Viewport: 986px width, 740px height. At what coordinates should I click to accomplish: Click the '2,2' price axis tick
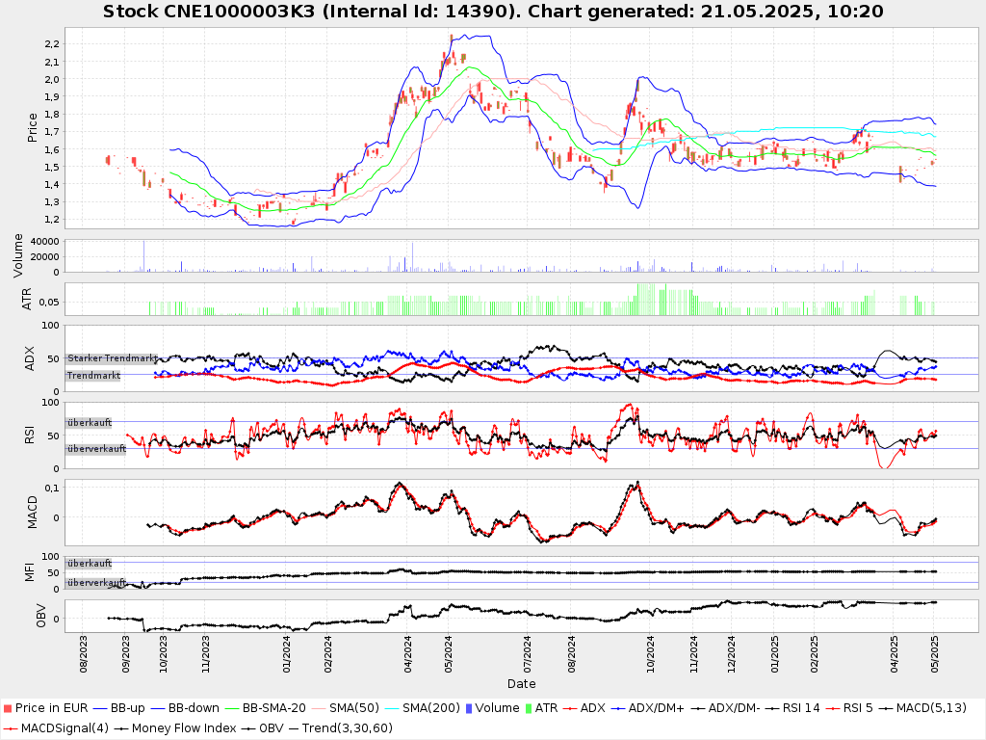click(52, 44)
